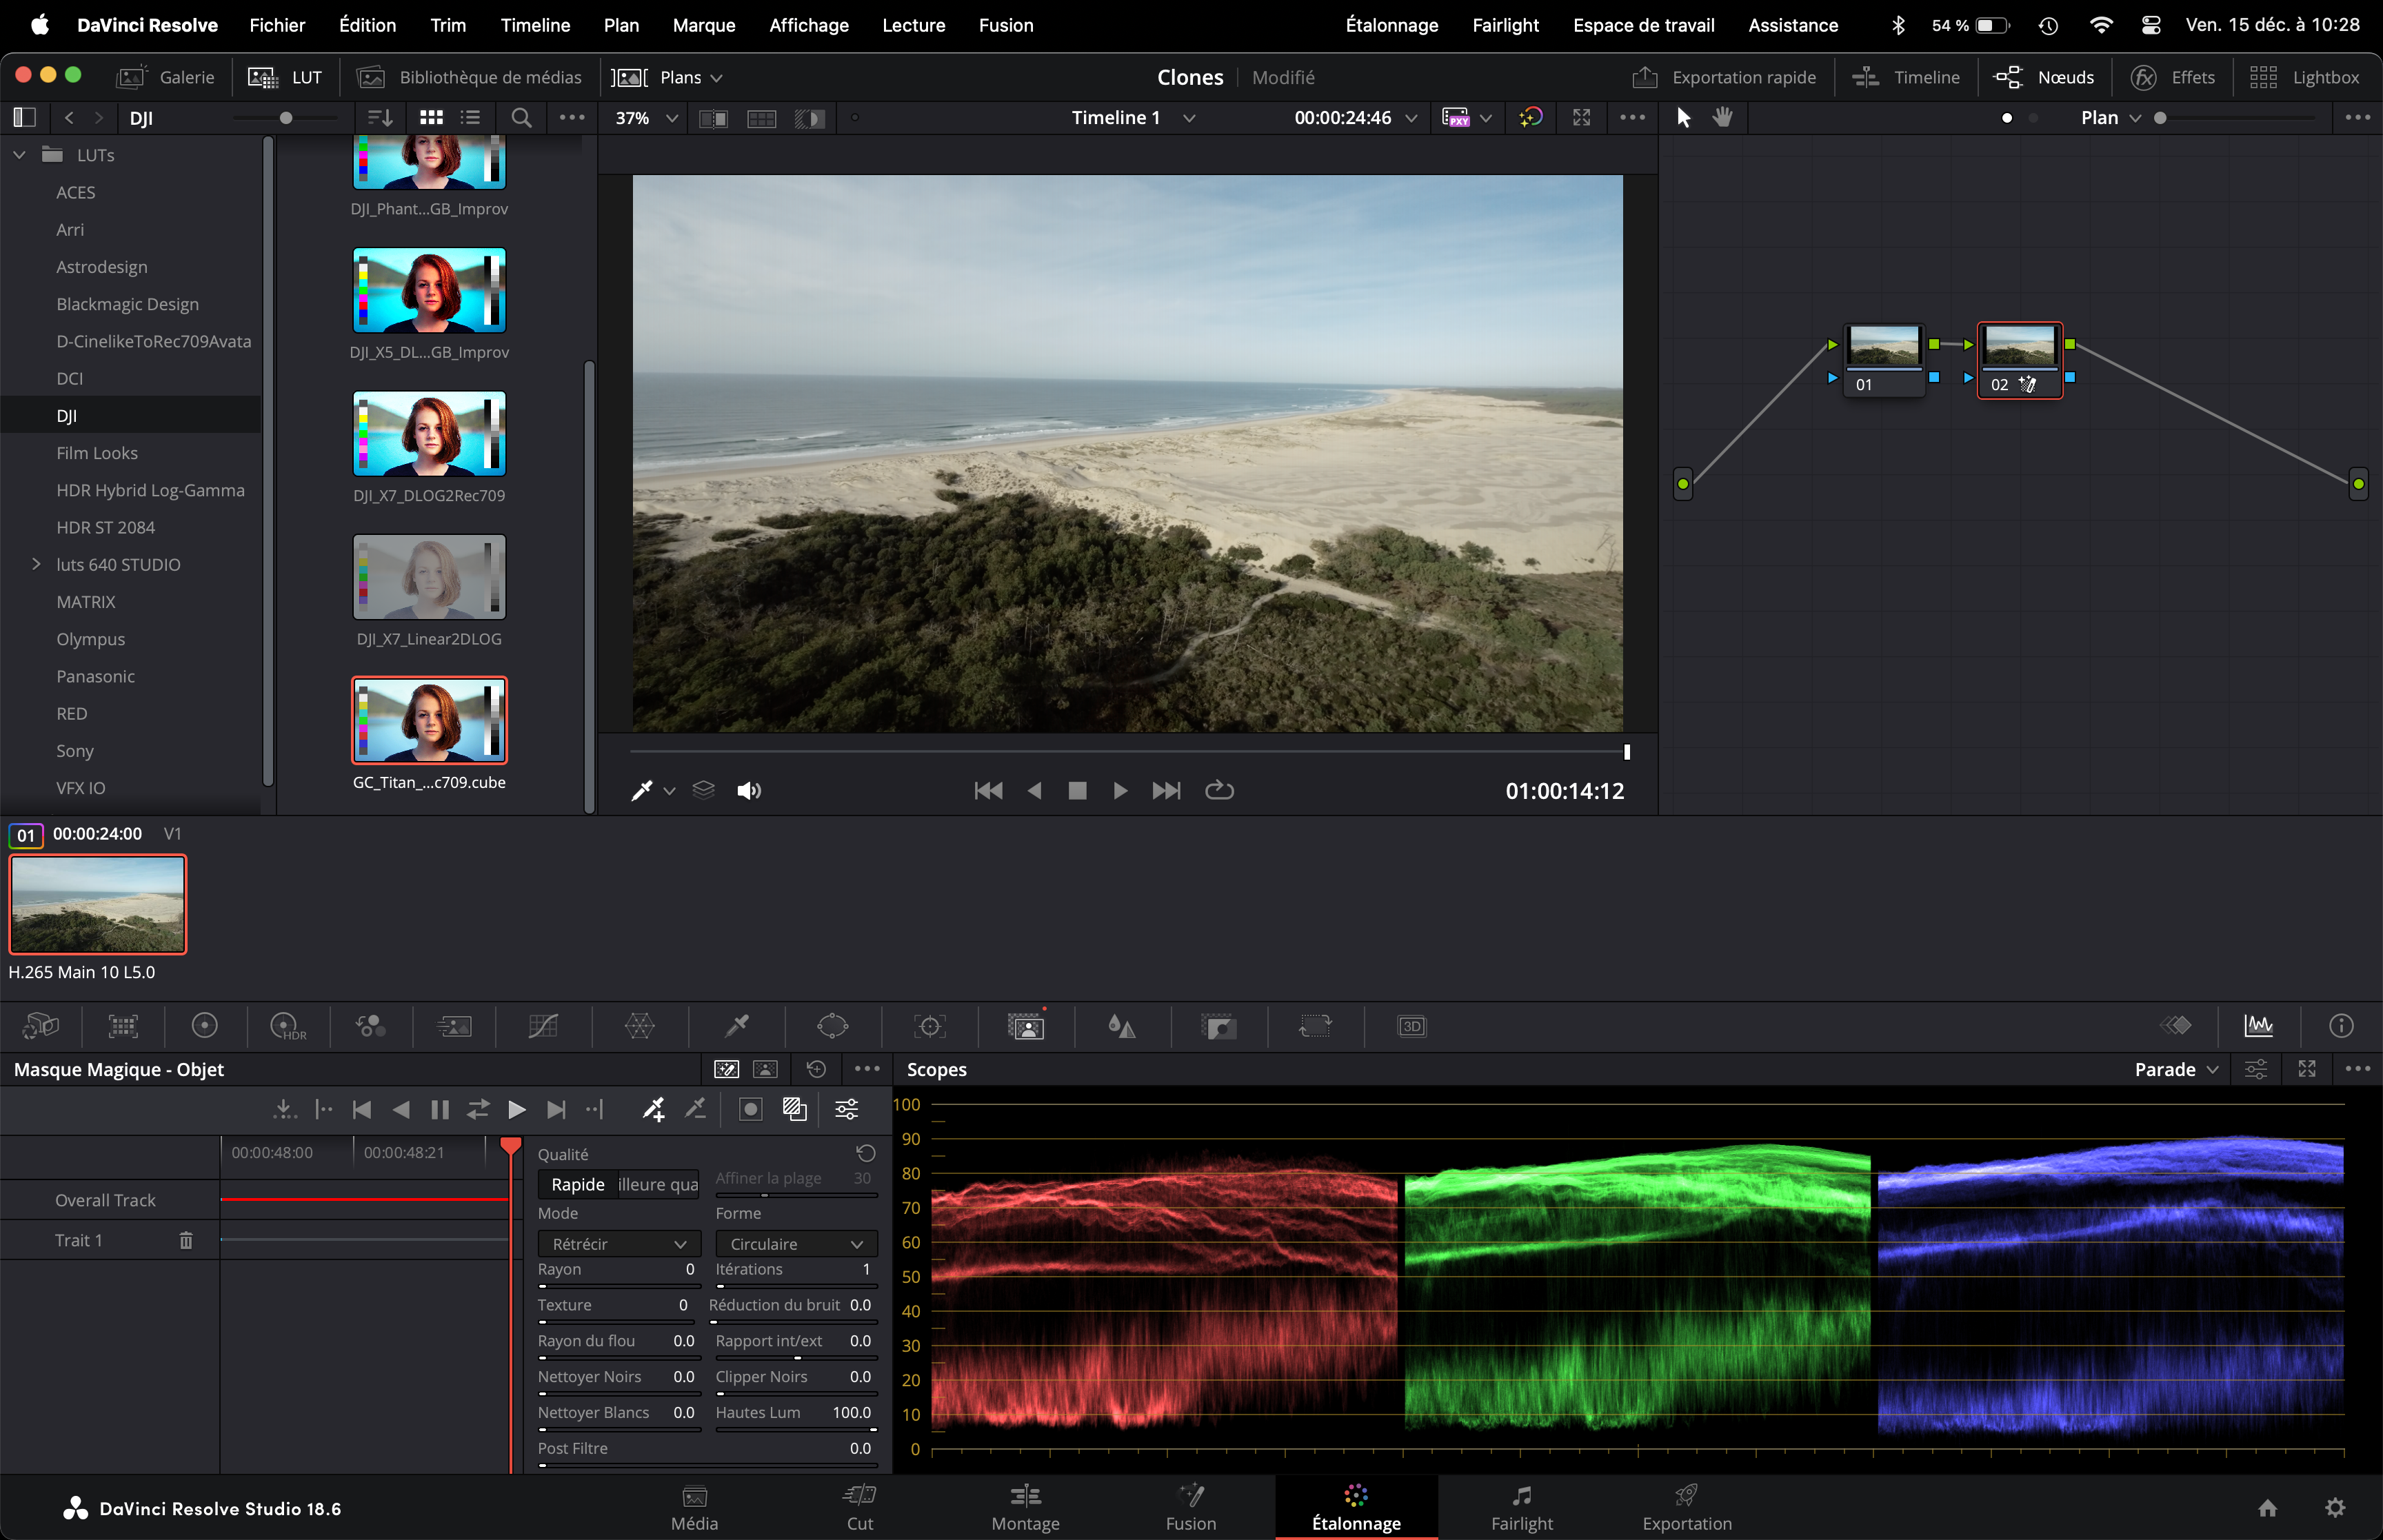Open the Color Warper palette icon
The height and width of the screenshot is (1540, 2383).
(639, 1026)
